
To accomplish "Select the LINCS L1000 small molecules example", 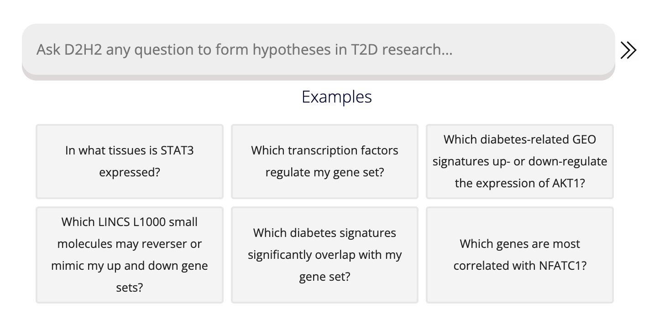I will [x=130, y=255].
